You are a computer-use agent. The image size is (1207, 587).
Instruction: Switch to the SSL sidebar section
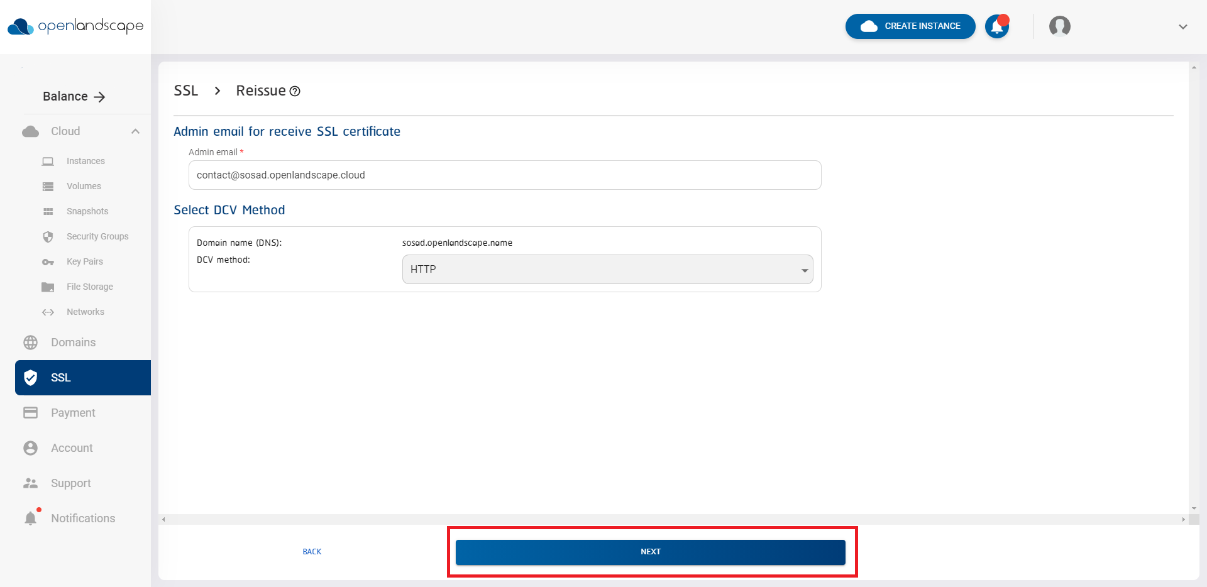pos(60,377)
